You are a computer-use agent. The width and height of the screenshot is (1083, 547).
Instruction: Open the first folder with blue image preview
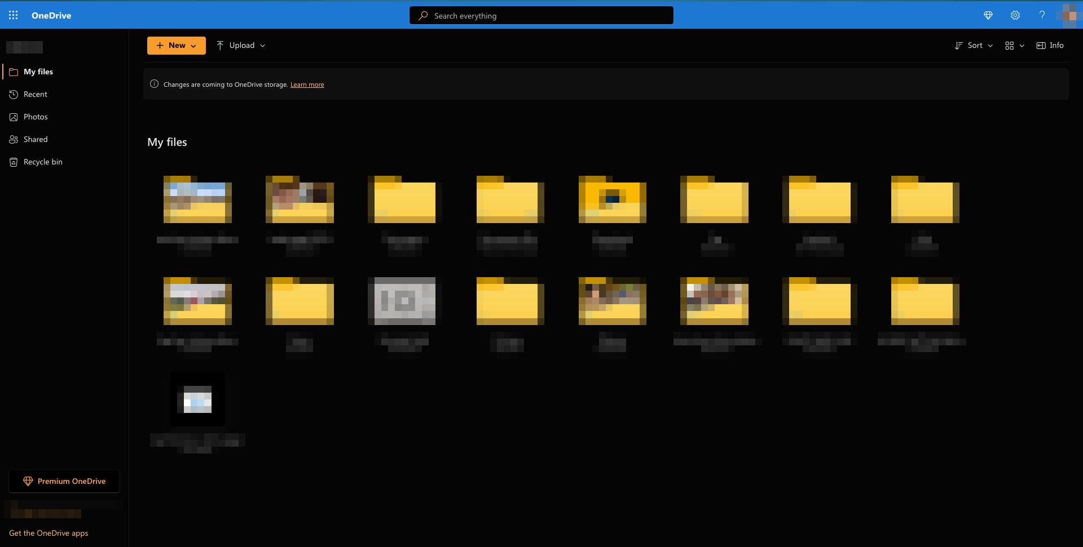(197, 199)
